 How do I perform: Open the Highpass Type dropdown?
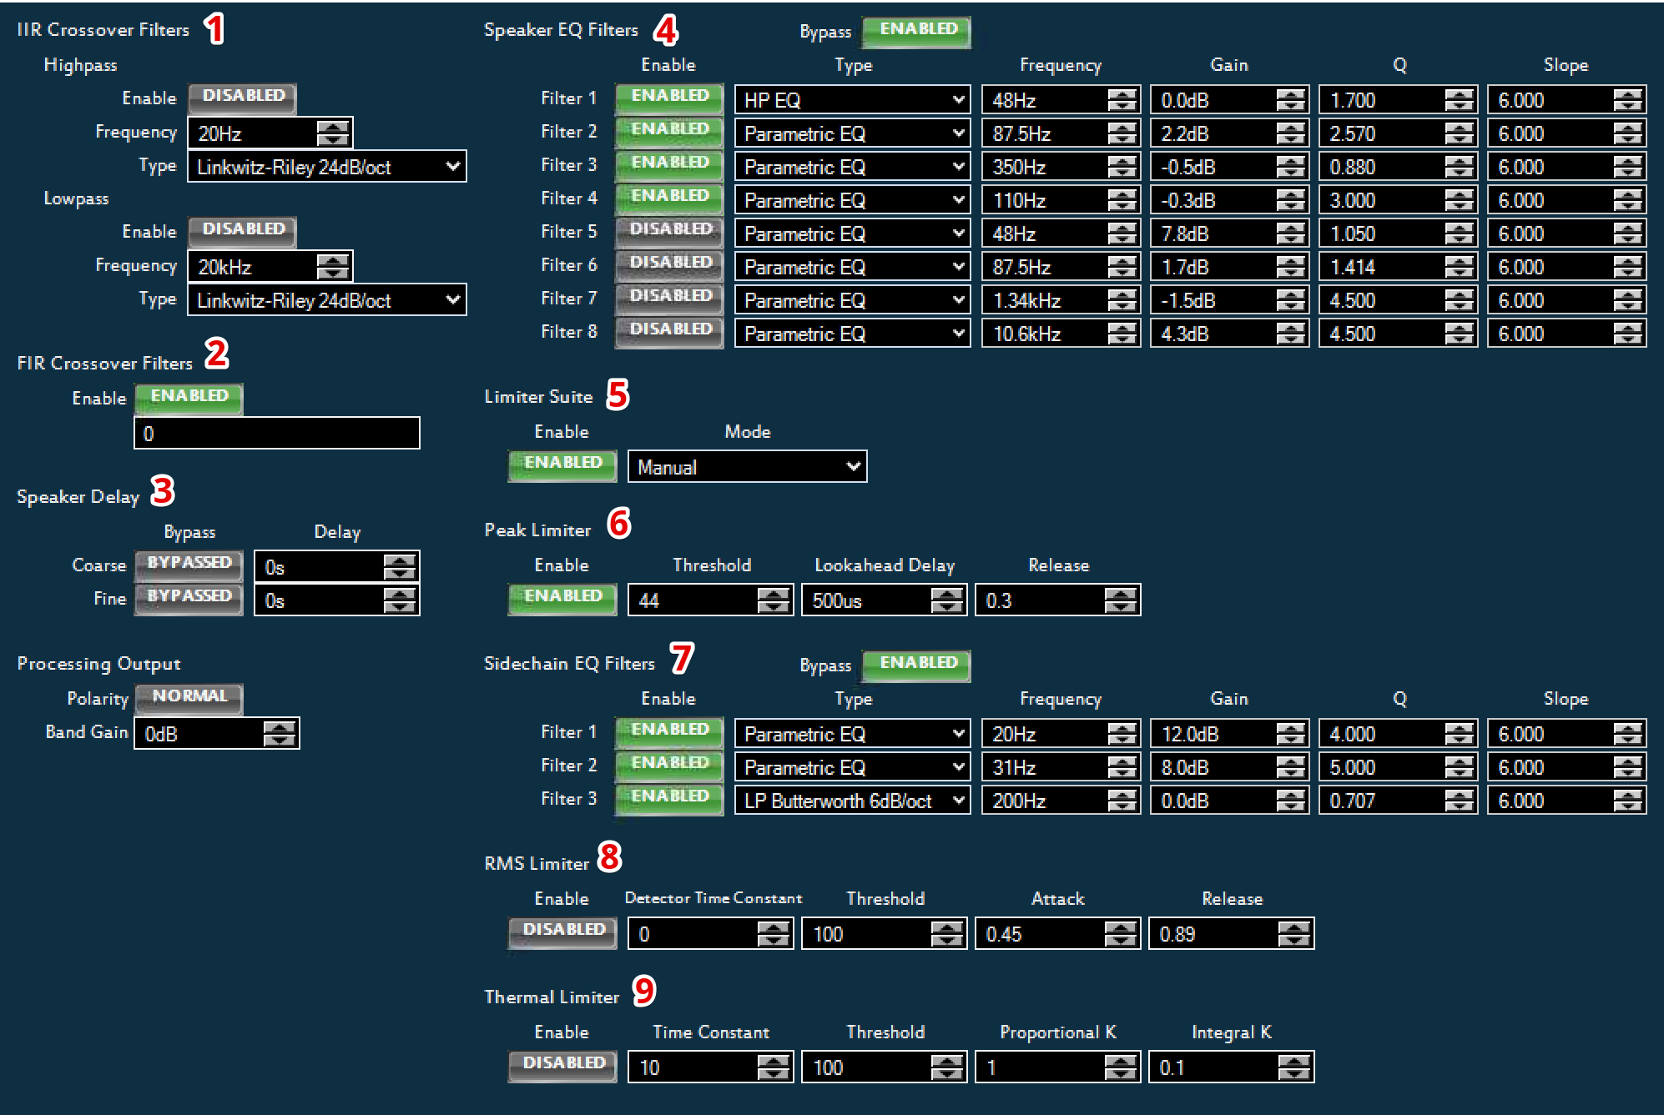(327, 166)
